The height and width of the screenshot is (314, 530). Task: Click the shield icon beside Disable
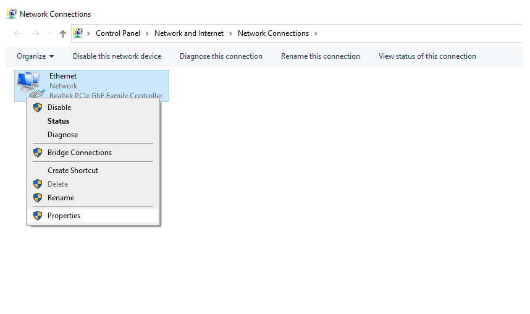pos(38,108)
